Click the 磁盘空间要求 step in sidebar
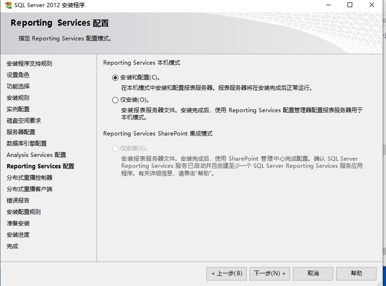 pyautogui.click(x=24, y=121)
